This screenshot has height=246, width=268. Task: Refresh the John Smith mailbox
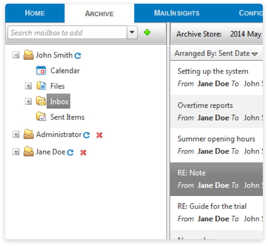point(78,56)
